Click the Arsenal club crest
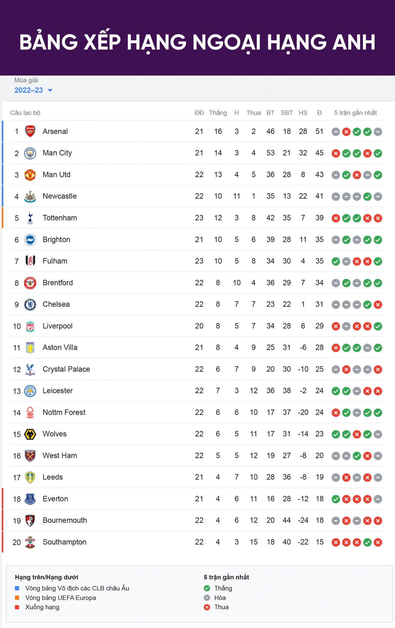Screen dimensions: 395x628 (30, 132)
